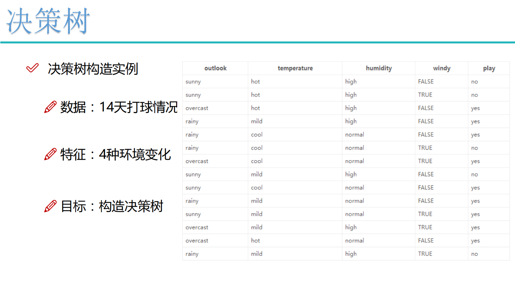Click the teal divider line under the title

257,42
